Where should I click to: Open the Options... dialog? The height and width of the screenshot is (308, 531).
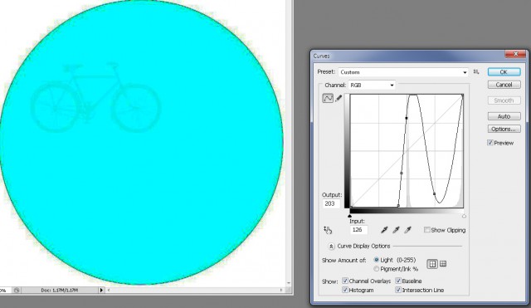(504, 130)
